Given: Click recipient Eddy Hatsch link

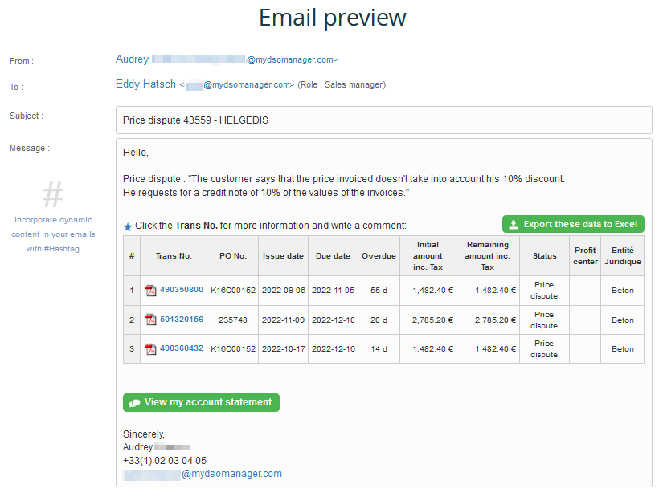Looking at the screenshot, I should (145, 84).
